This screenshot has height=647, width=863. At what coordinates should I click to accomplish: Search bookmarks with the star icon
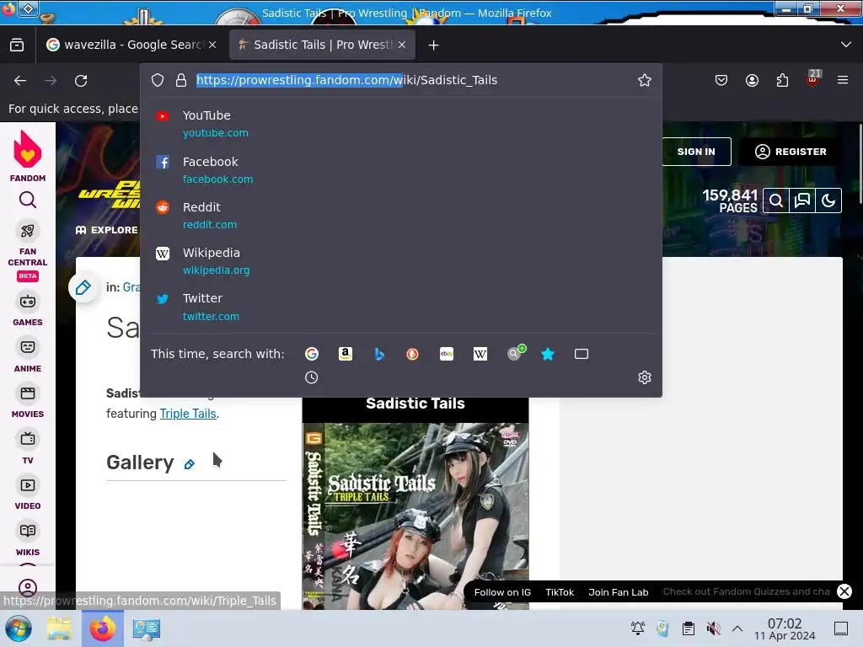point(548,354)
